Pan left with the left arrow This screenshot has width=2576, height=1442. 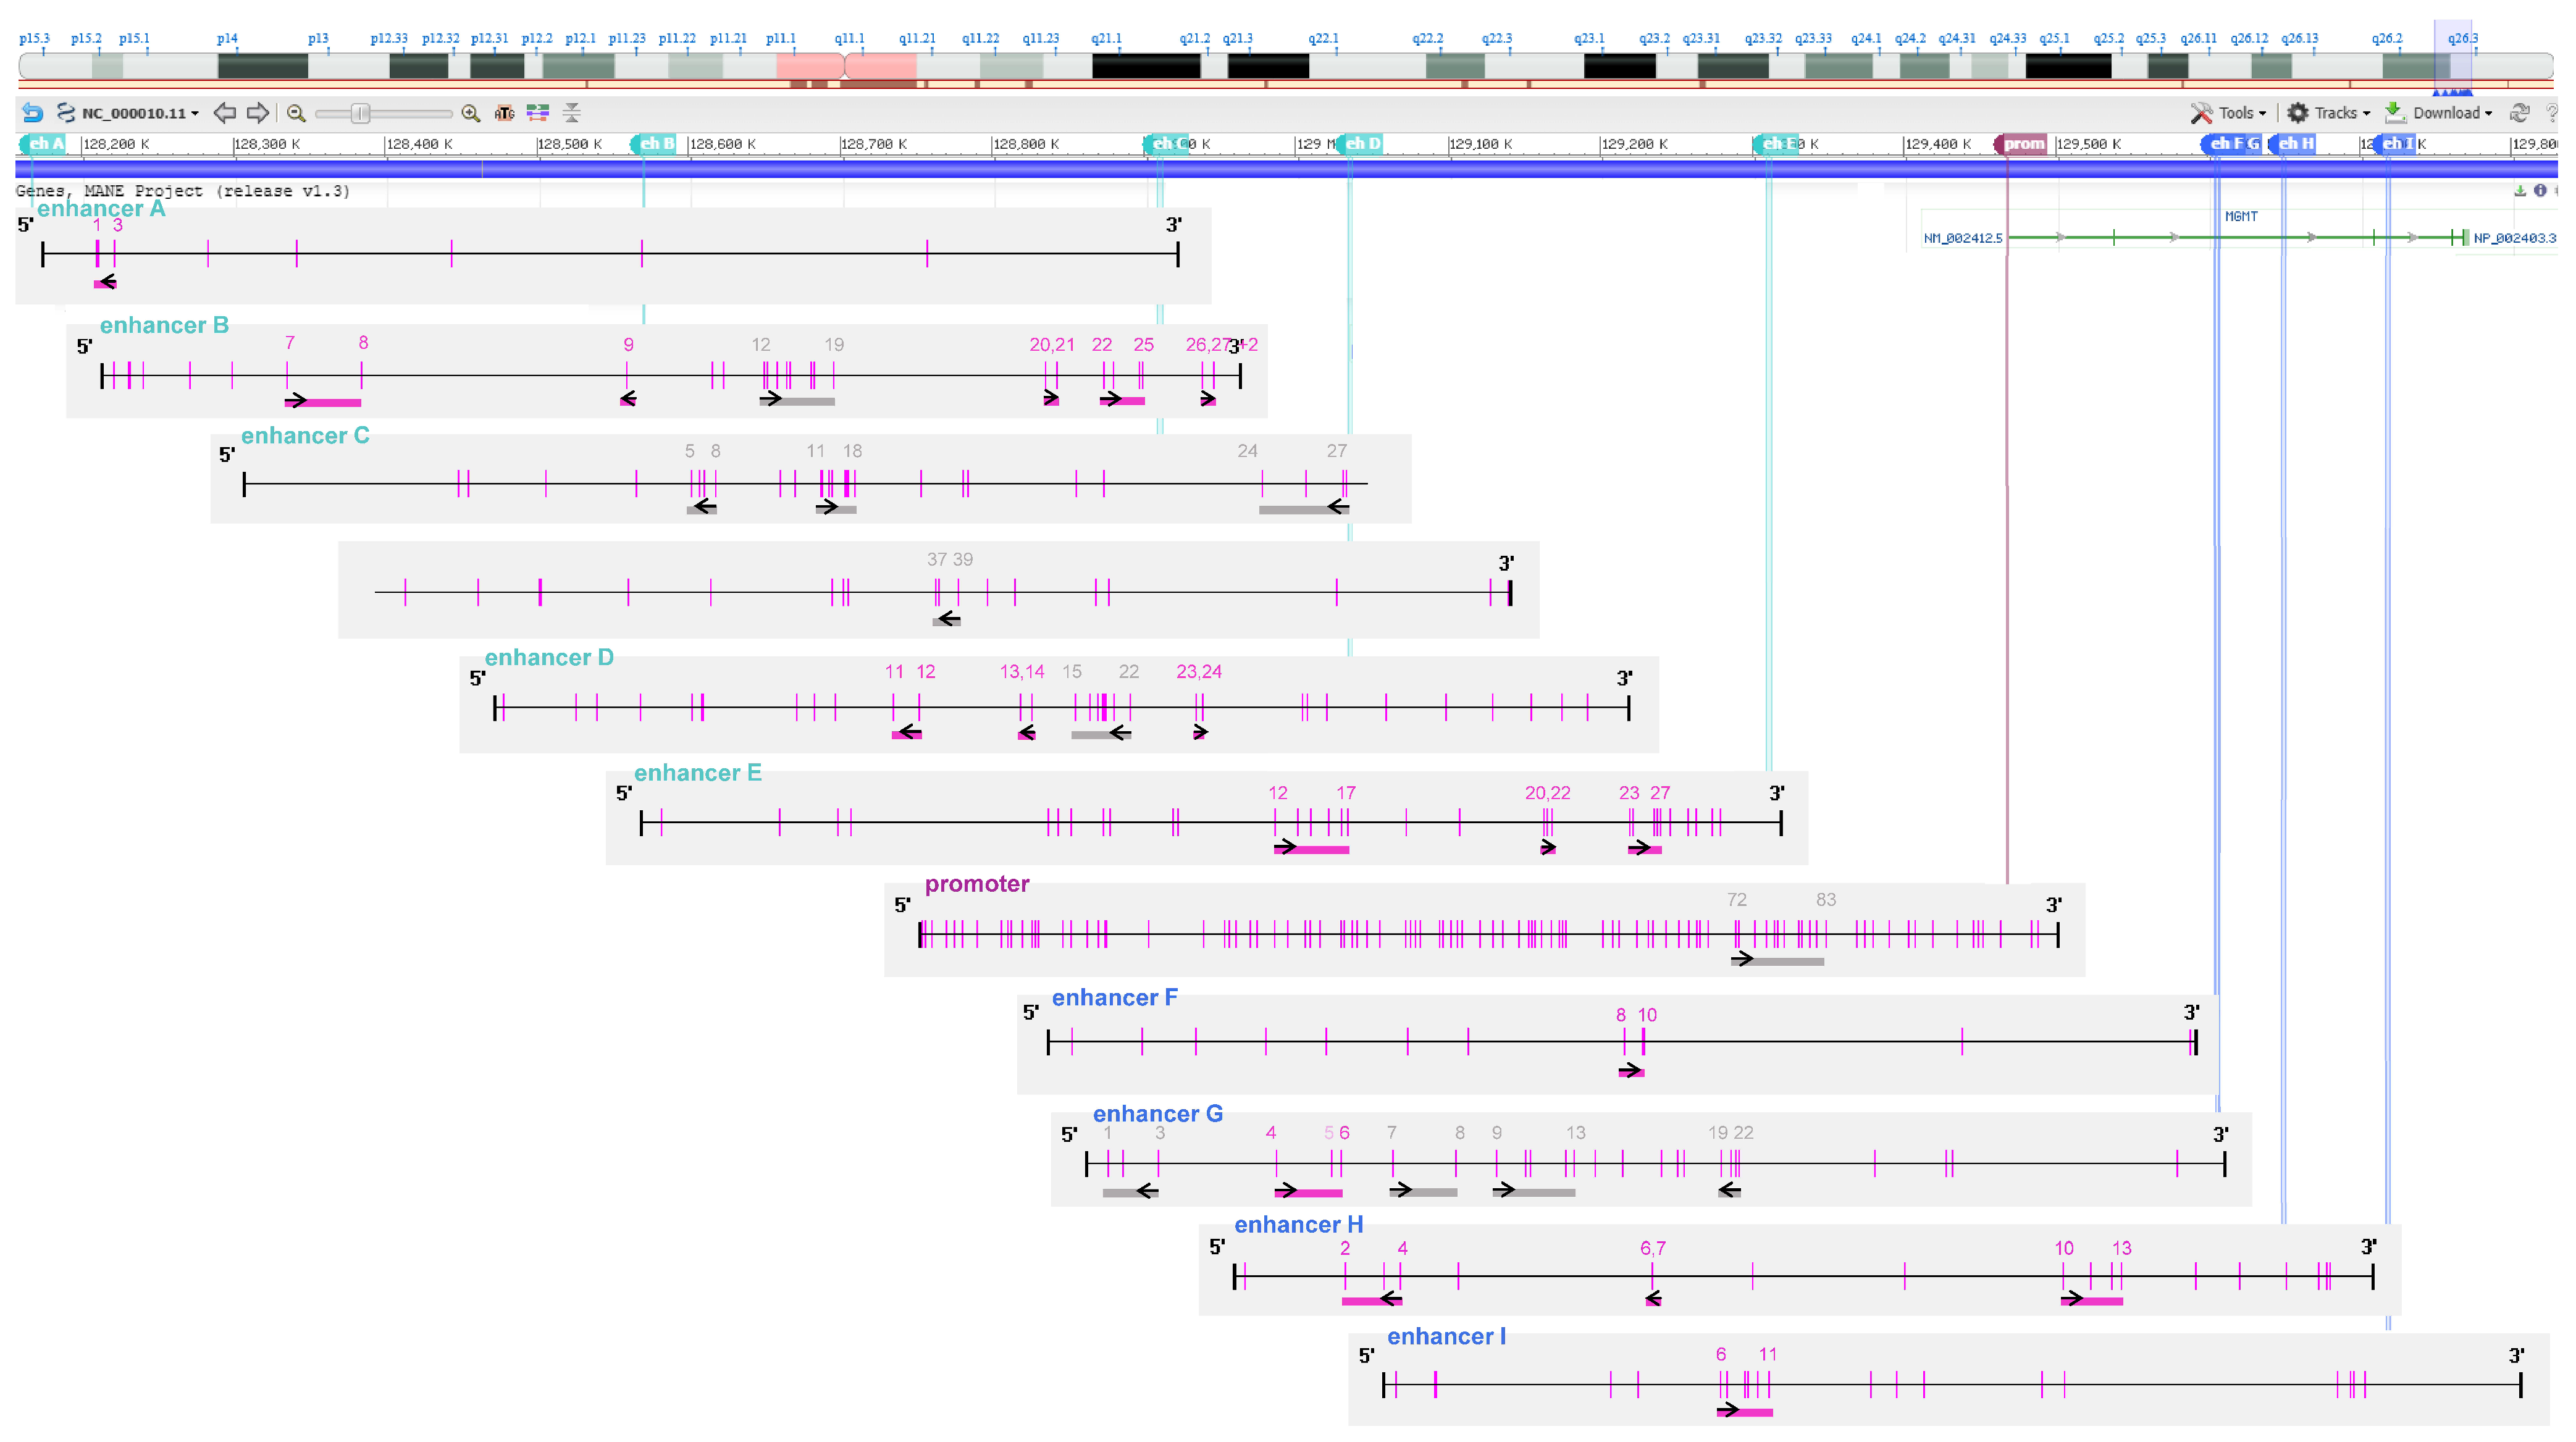225,113
